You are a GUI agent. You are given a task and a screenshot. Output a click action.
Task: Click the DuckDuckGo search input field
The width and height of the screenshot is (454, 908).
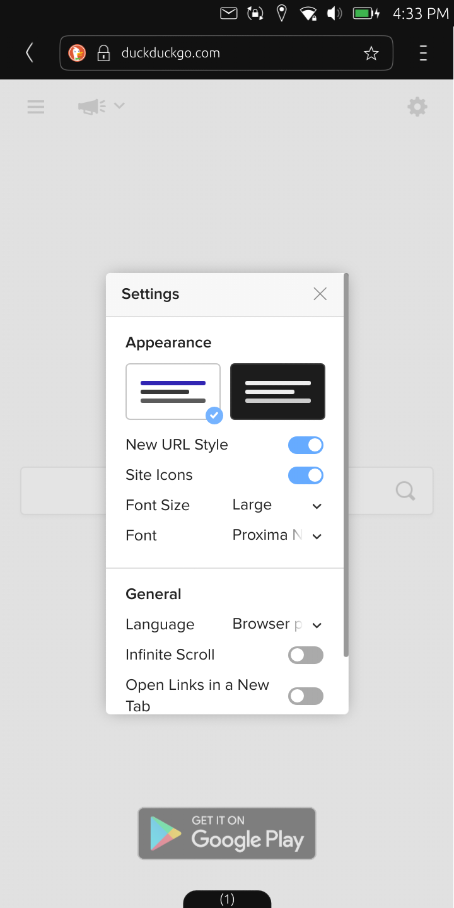point(227,491)
